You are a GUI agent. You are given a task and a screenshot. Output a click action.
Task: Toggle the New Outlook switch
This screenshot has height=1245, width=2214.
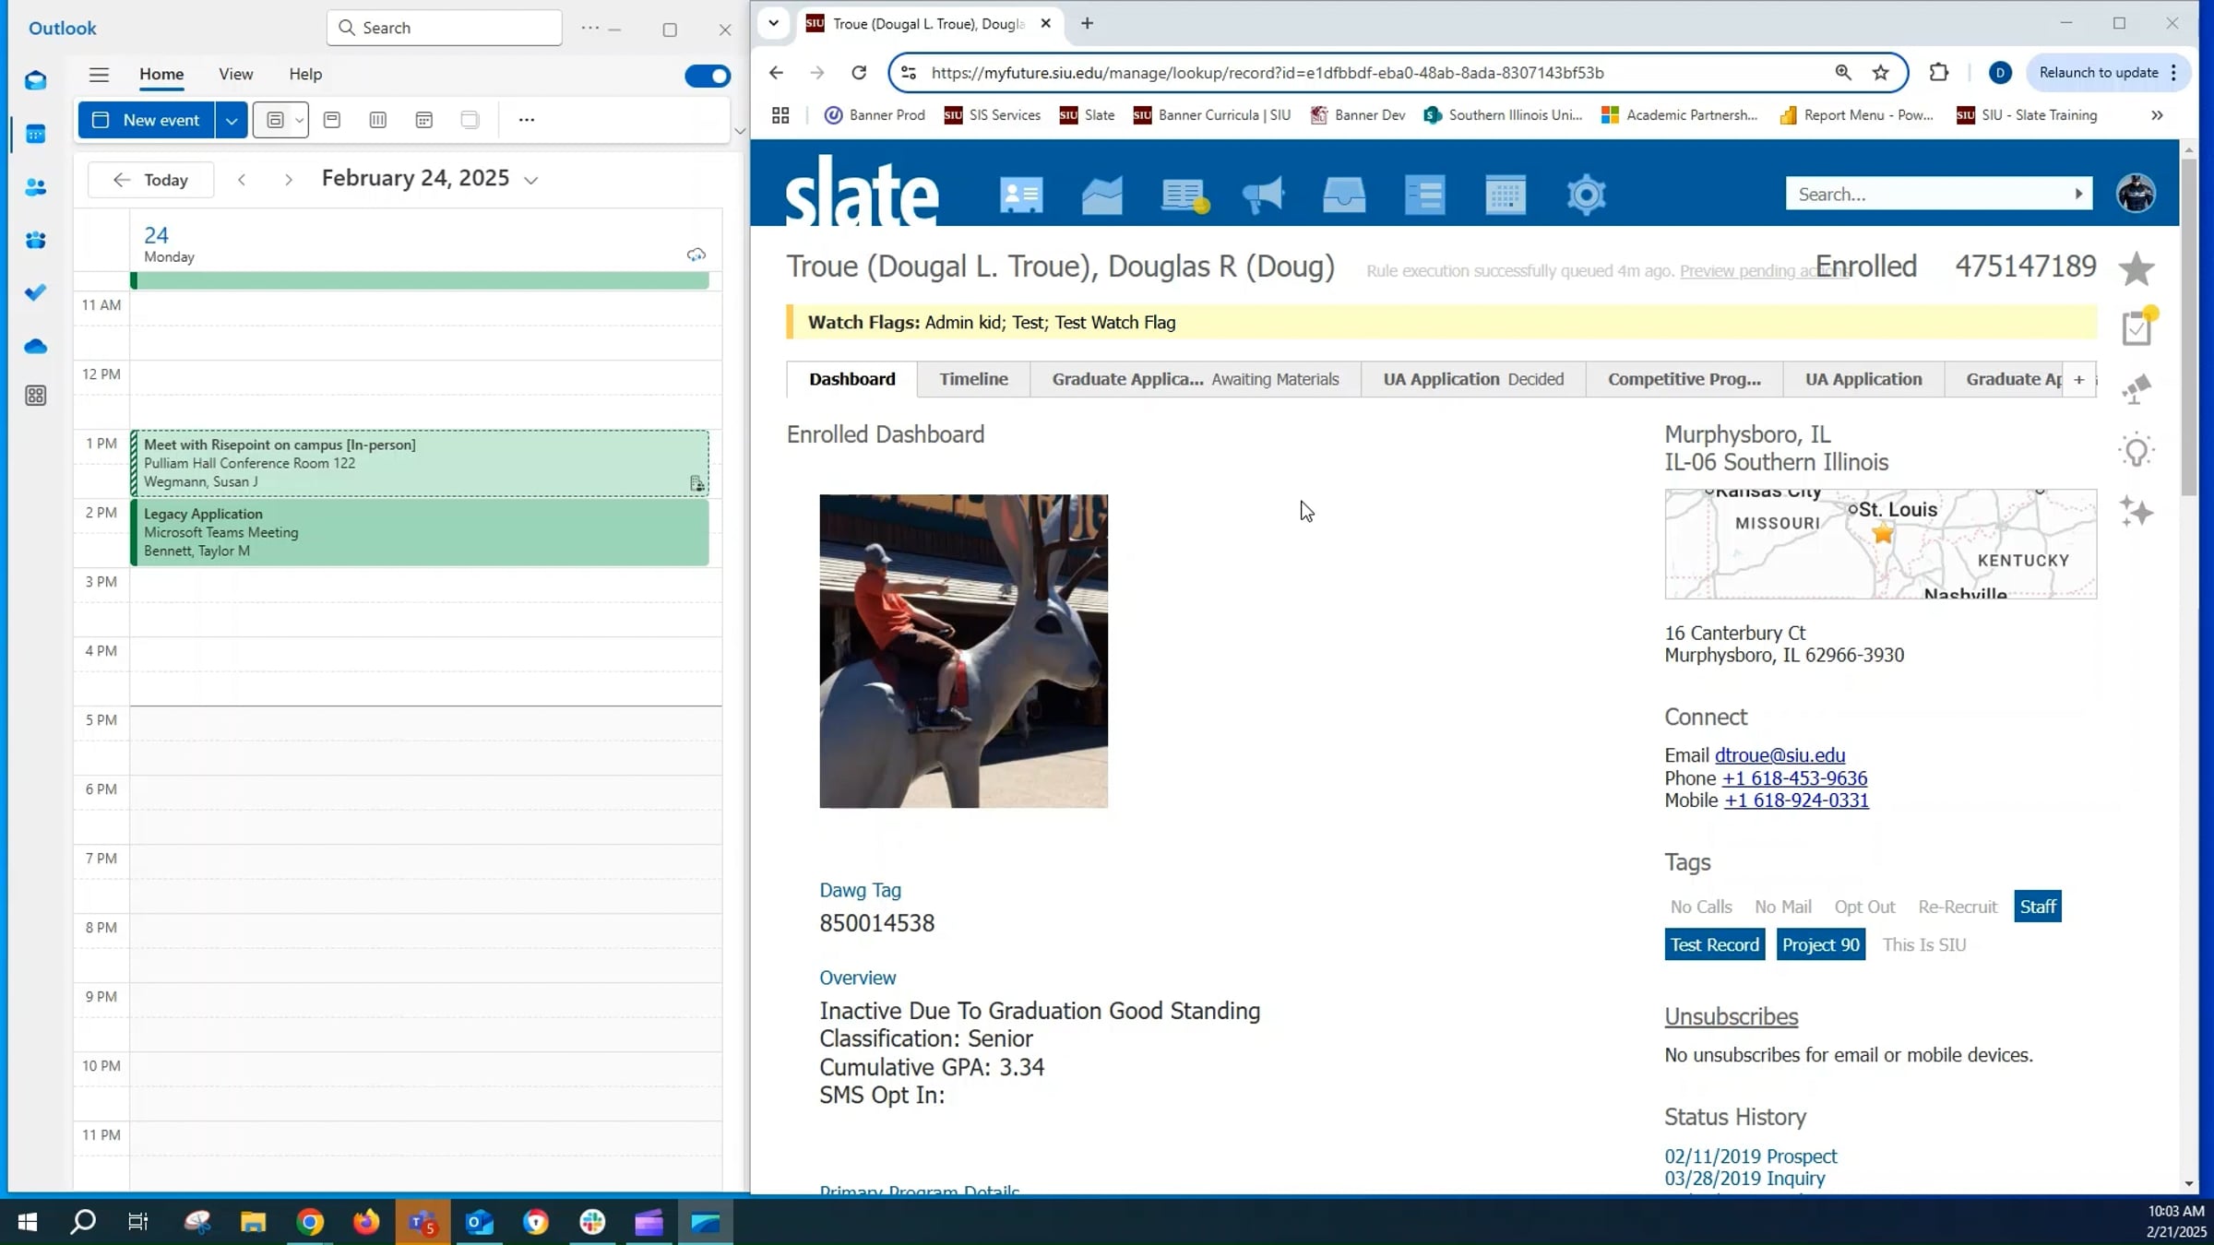click(x=708, y=76)
